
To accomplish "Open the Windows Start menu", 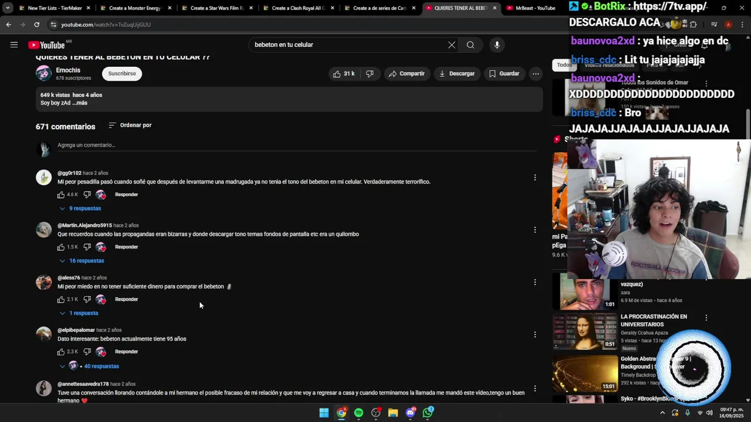I will tap(324, 413).
